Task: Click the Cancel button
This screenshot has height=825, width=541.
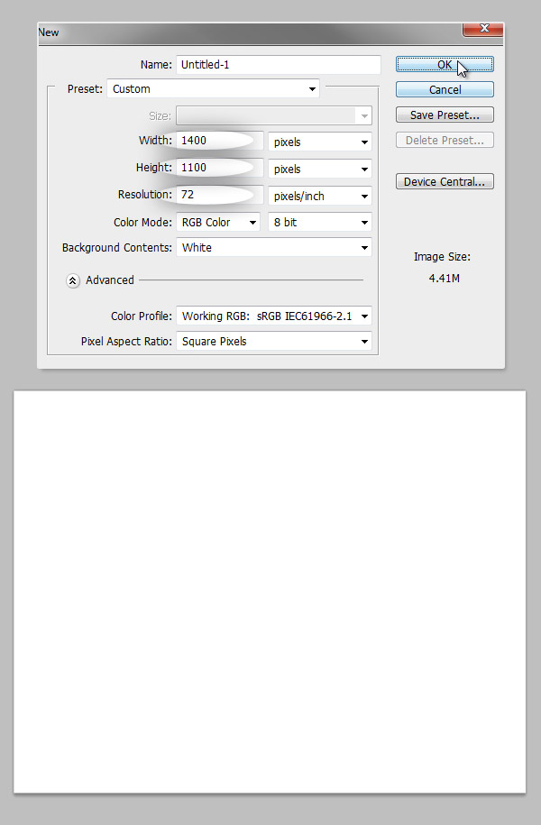Action: 445,89
